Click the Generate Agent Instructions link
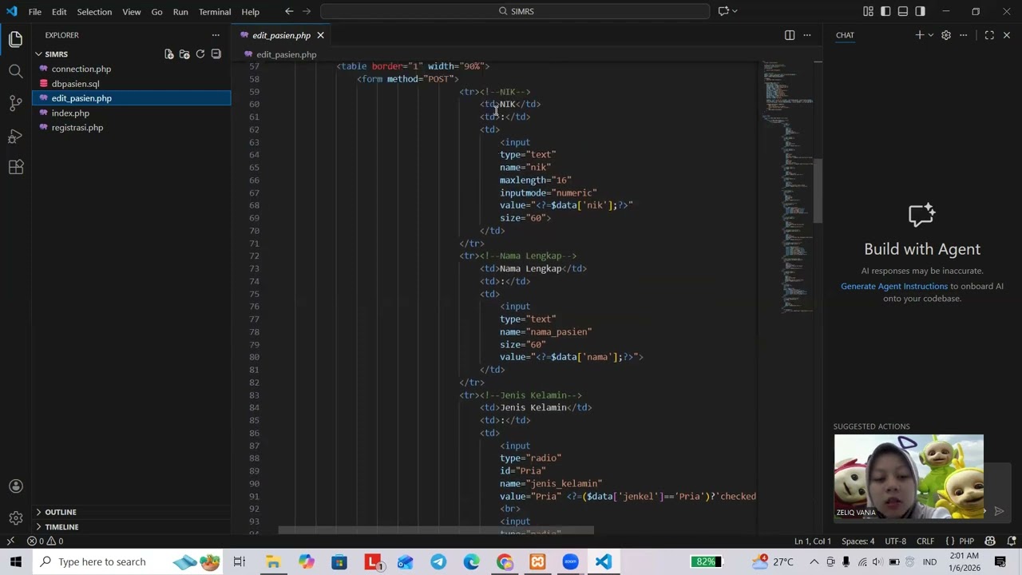 coord(894,286)
